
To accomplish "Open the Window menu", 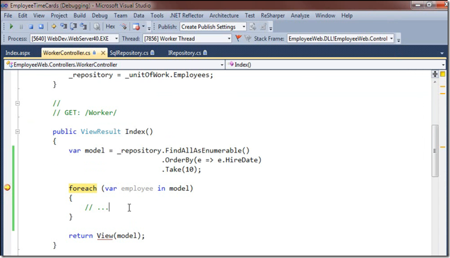I will click(325, 15).
